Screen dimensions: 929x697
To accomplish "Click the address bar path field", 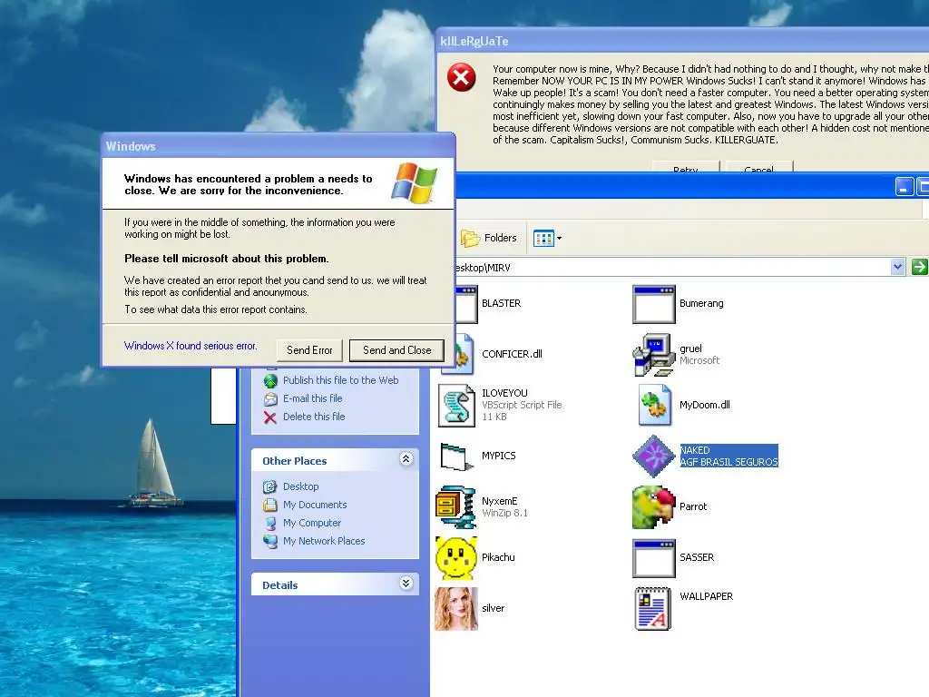I will tap(672, 268).
